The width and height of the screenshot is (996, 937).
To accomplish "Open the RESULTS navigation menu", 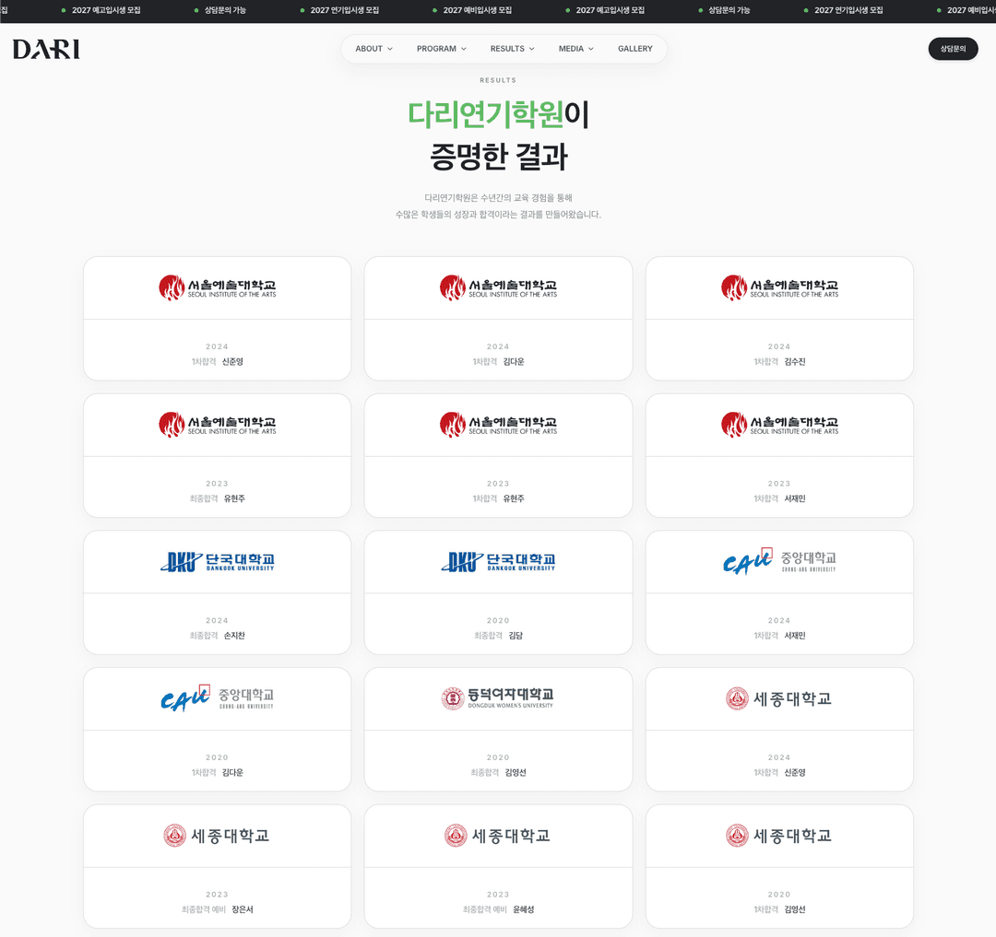I will [512, 48].
